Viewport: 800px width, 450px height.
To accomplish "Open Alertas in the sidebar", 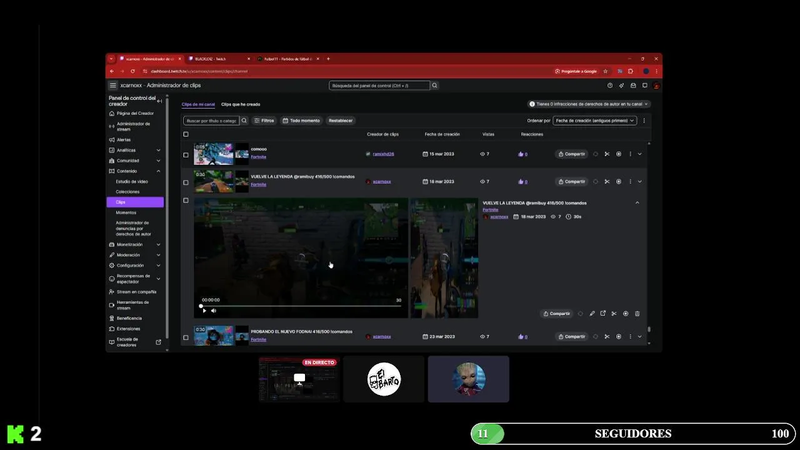I will pos(124,140).
